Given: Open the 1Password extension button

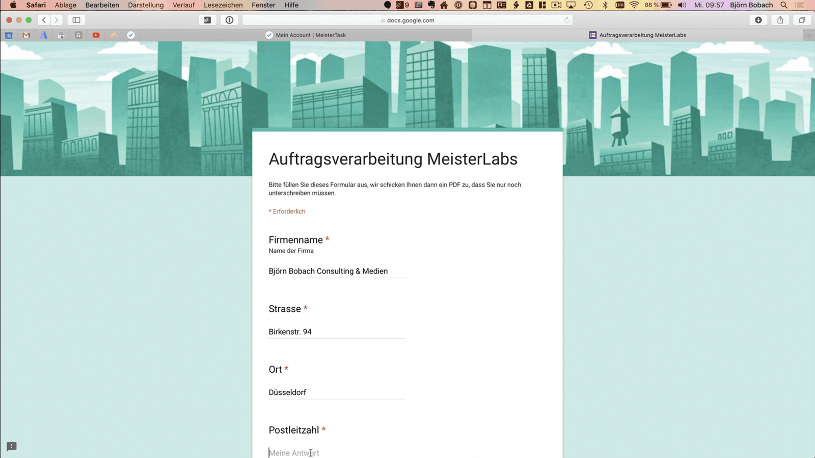Looking at the screenshot, I should [x=229, y=20].
